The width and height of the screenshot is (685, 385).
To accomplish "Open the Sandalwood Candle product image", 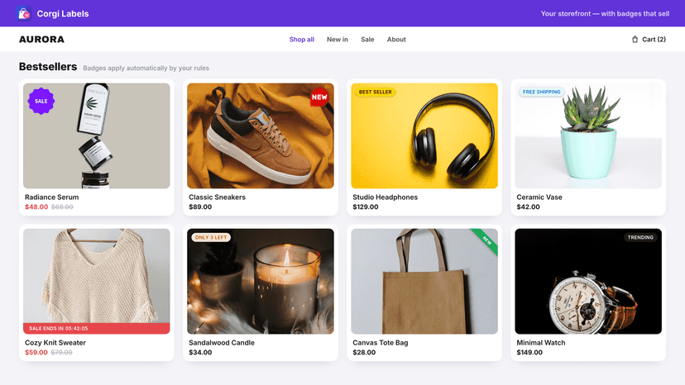I will click(x=261, y=281).
